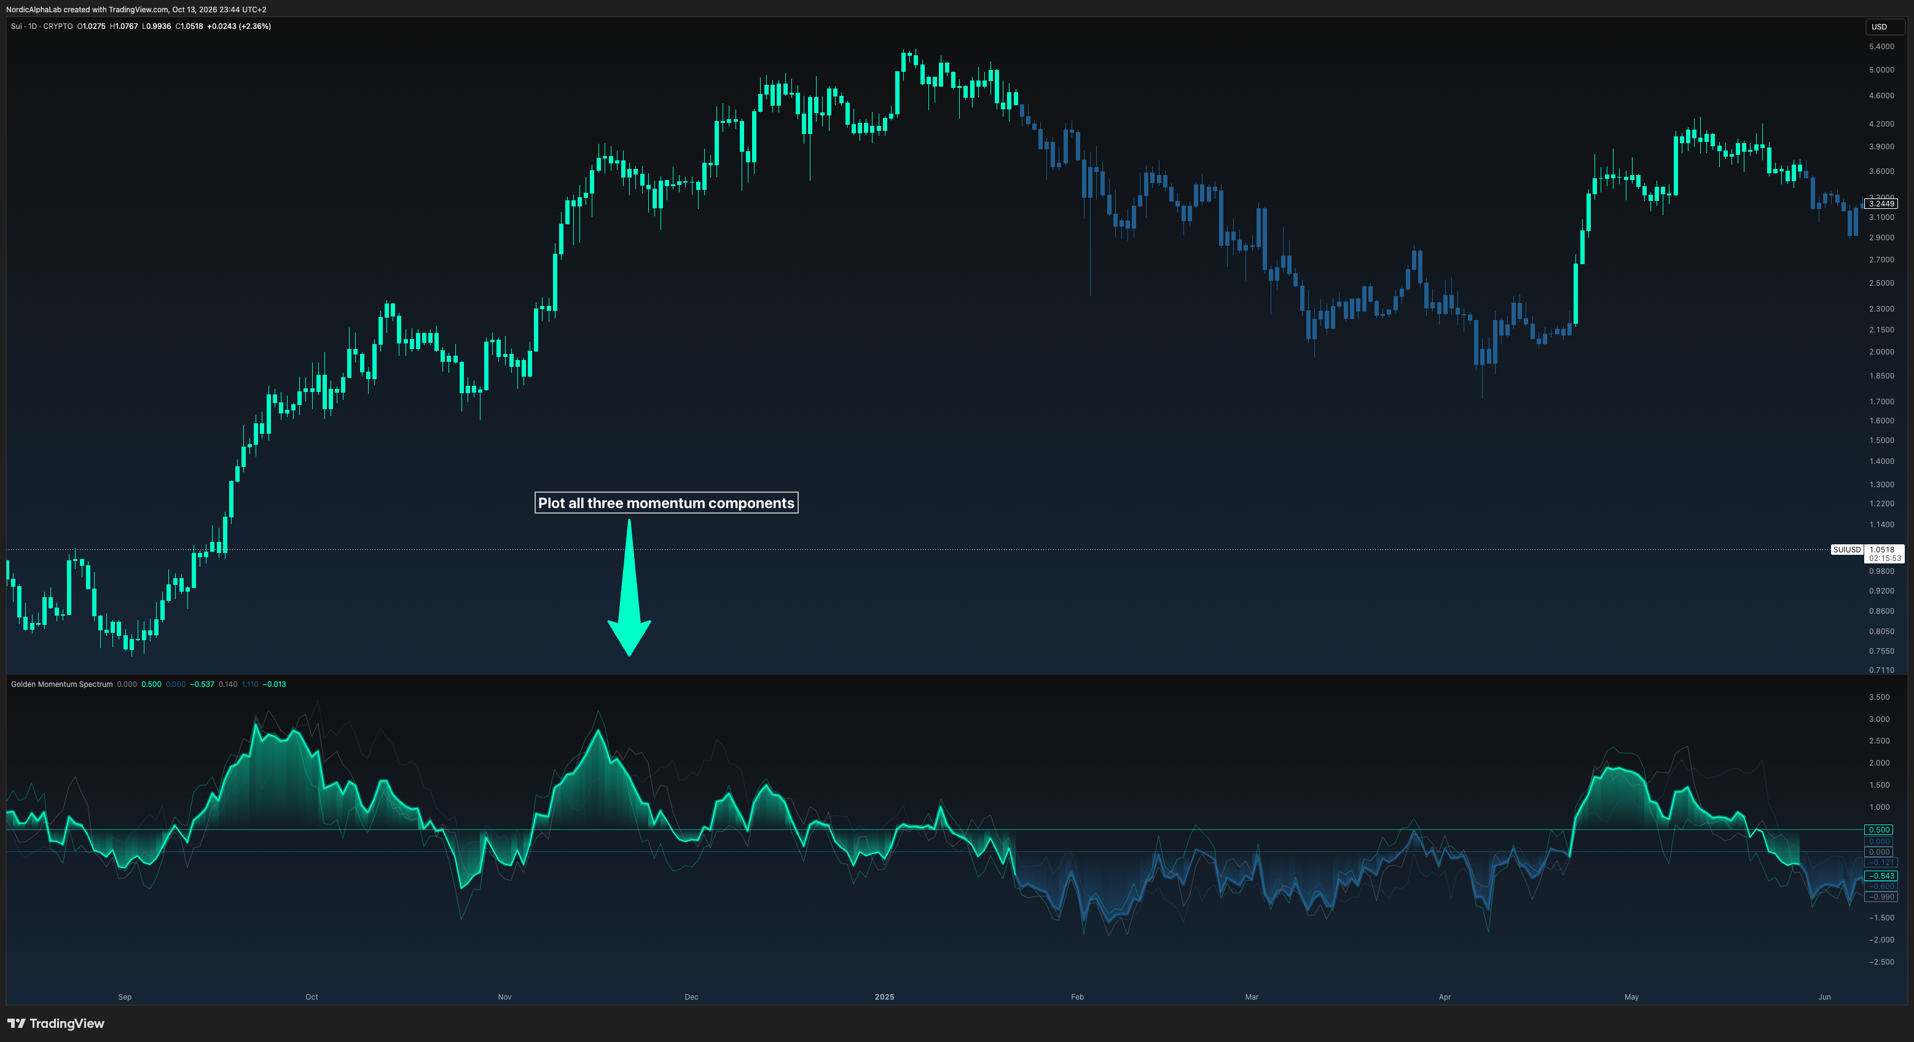Click the TradingView logo at the bottom left
The width and height of the screenshot is (1914, 1042).
56,1024
